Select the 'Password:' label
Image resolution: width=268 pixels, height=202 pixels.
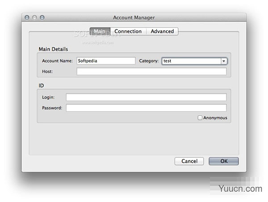coord(52,108)
